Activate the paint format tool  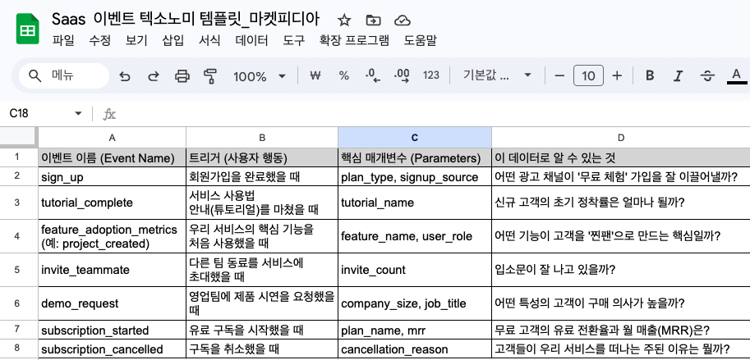(210, 76)
